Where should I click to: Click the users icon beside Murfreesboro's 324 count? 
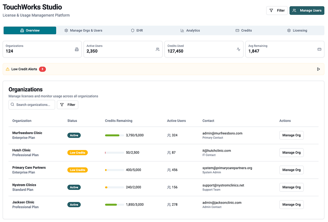[x=169, y=135]
